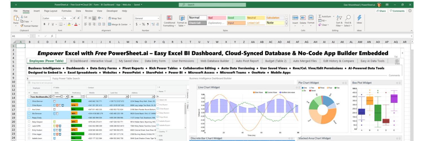Click the Bad cell style swatch
The image size is (423, 141).
pos(216,18)
